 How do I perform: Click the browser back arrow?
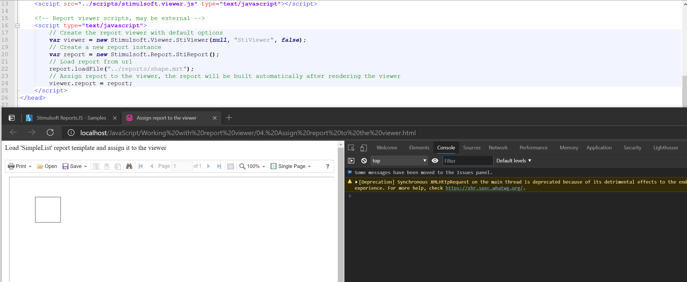pyautogui.click(x=13, y=133)
